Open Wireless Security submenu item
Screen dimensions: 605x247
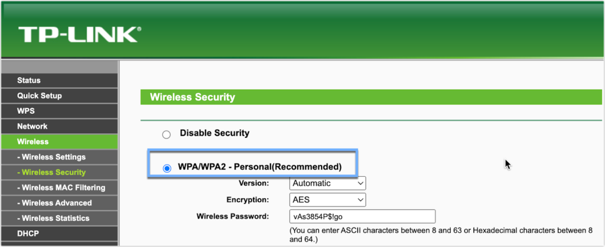[x=59, y=172]
